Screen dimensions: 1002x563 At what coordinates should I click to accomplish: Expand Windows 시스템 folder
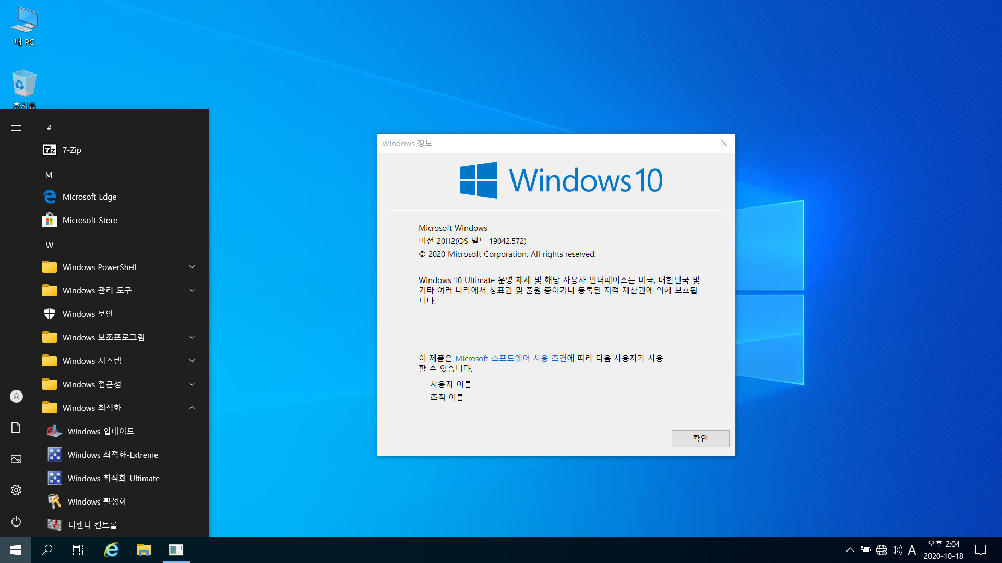tap(120, 361)
